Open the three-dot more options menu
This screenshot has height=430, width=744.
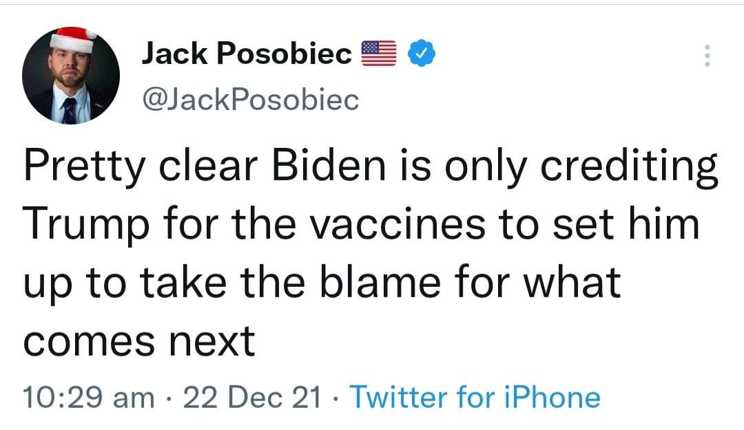click(x=705, y=56)
